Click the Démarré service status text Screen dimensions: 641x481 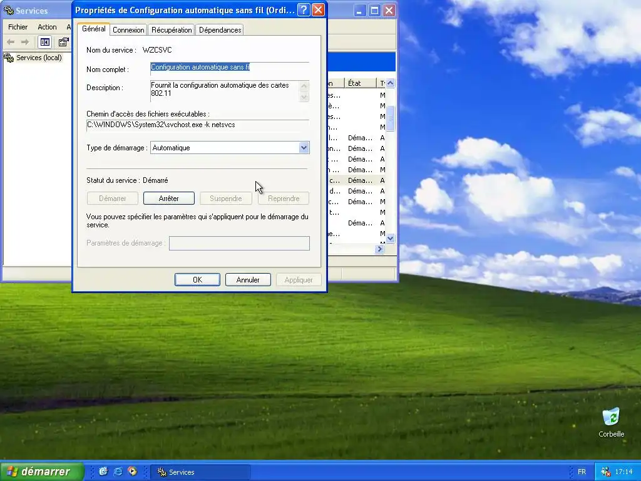[x=155, y=180]
